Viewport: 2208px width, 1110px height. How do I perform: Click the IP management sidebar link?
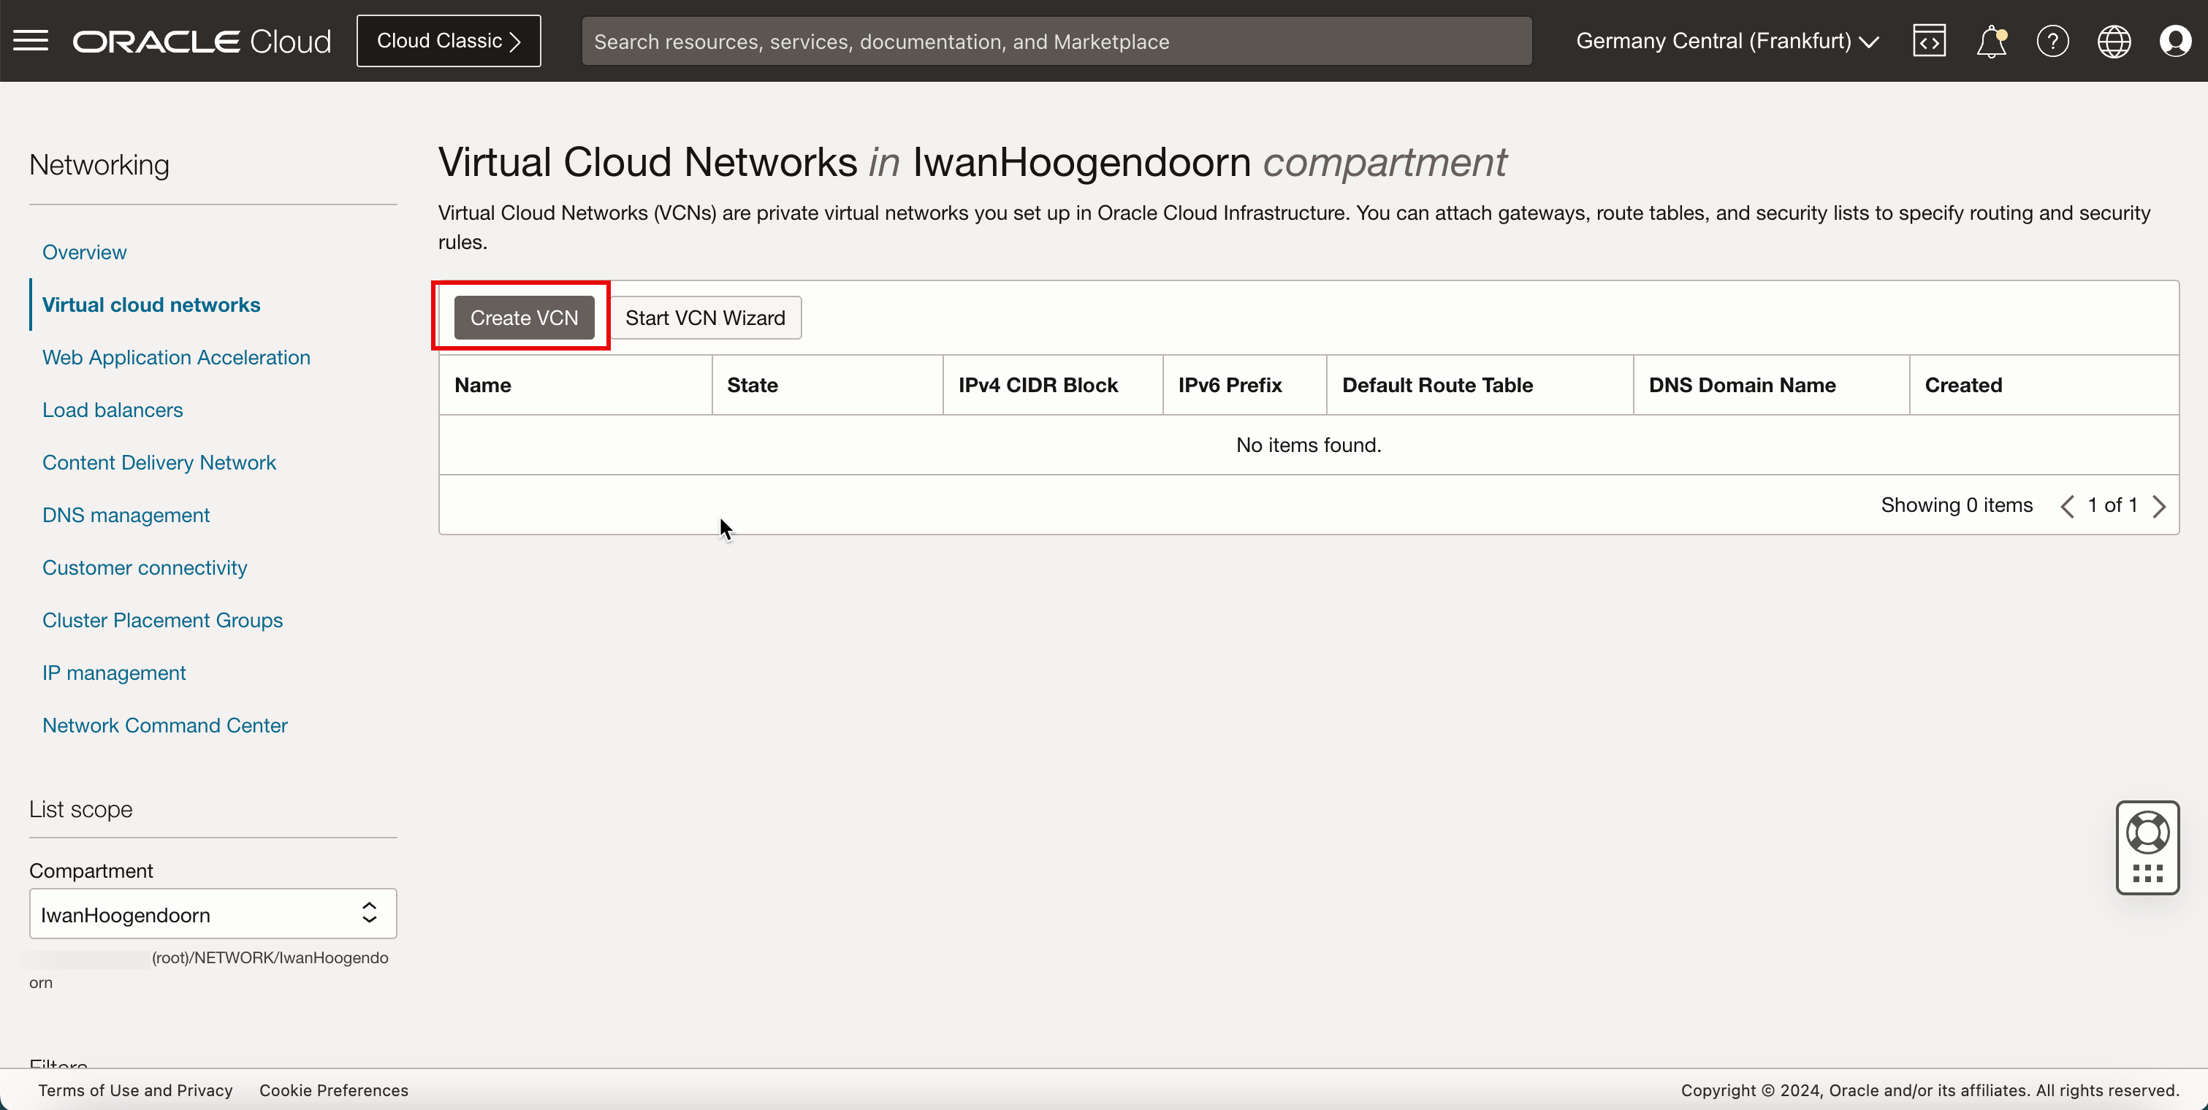[x=115, y=673]
